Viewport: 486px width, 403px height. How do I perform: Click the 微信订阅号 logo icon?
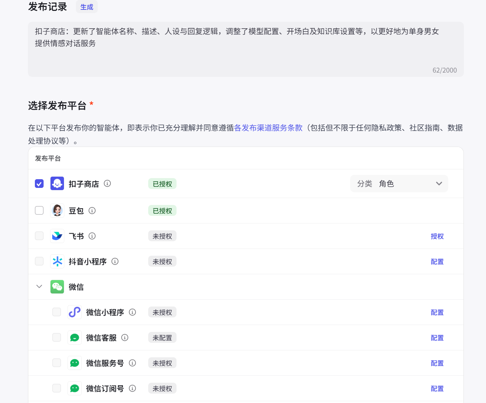(x=74, y=388)
